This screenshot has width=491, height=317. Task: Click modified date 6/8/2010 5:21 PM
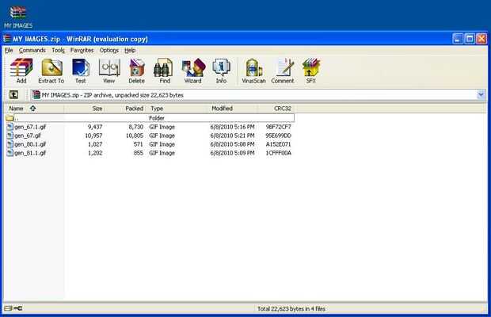click(232, 136)
